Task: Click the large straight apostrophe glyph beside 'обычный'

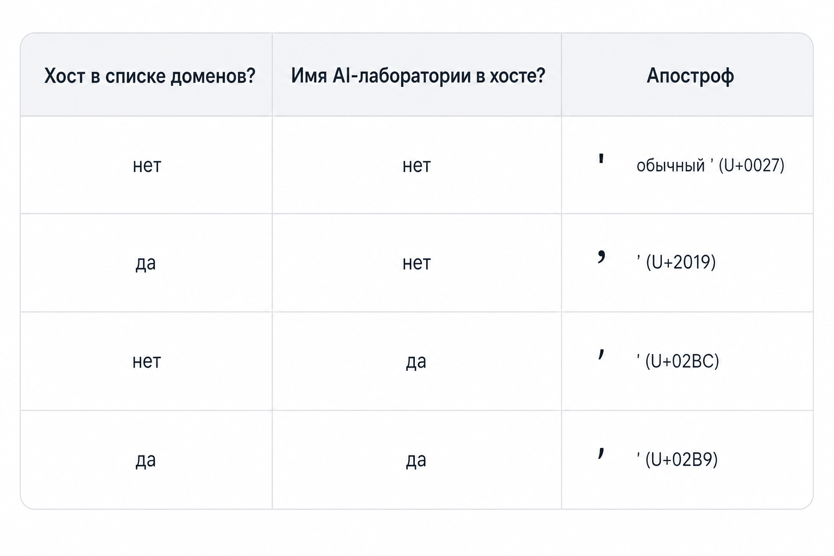Action: 601,159
